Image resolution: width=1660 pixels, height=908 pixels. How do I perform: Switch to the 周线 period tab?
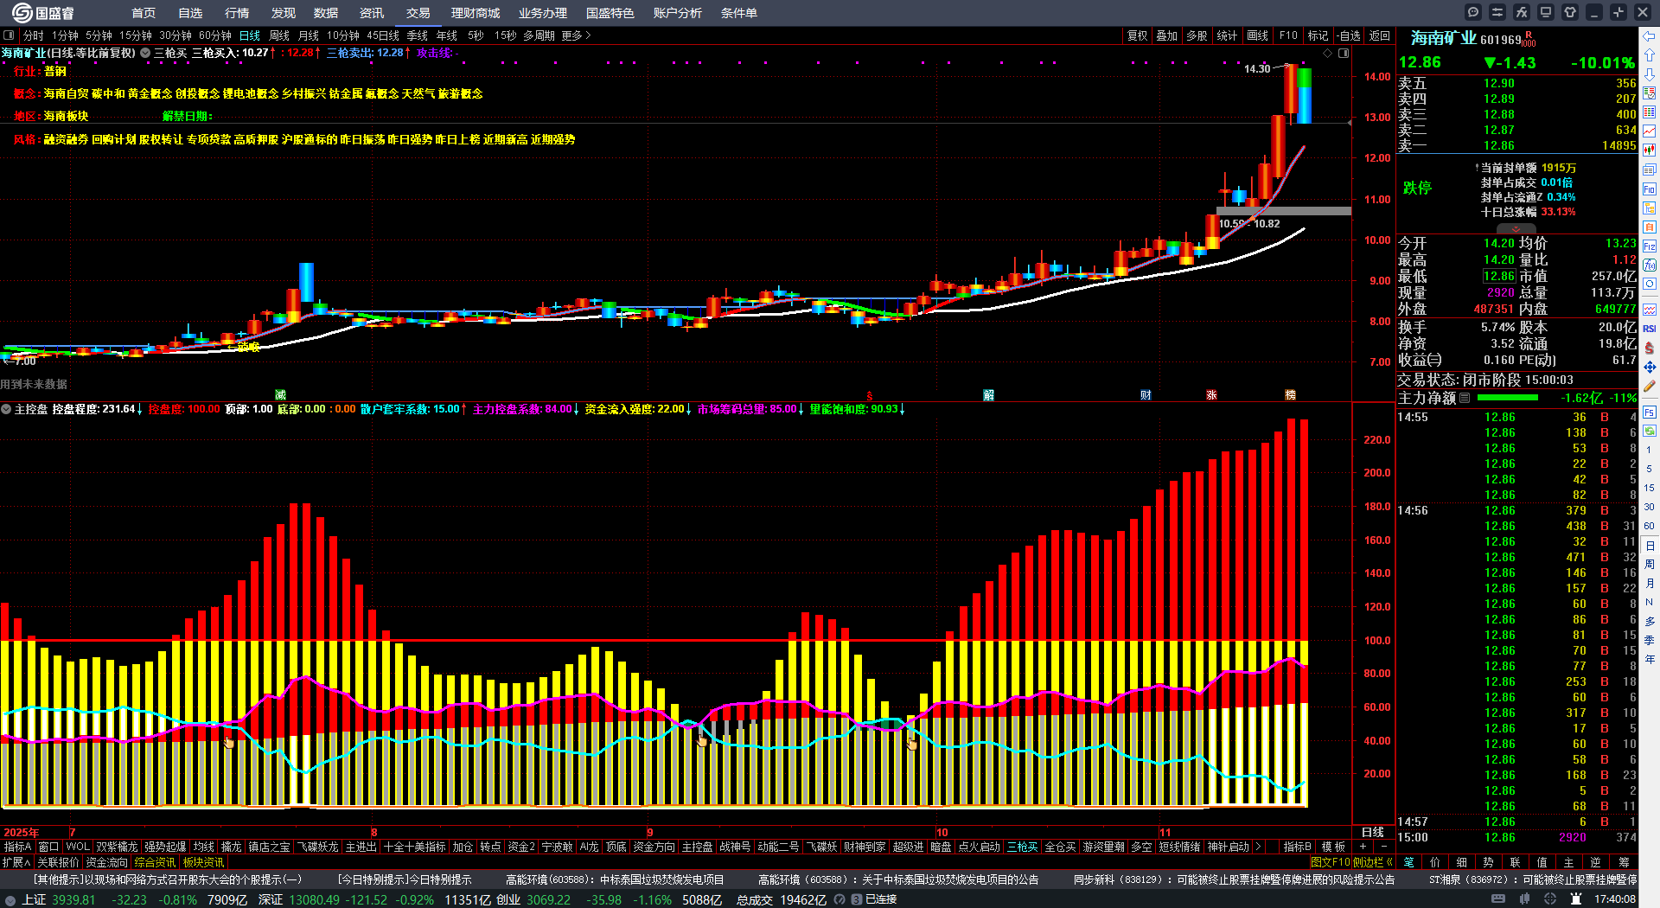(279, 35)
